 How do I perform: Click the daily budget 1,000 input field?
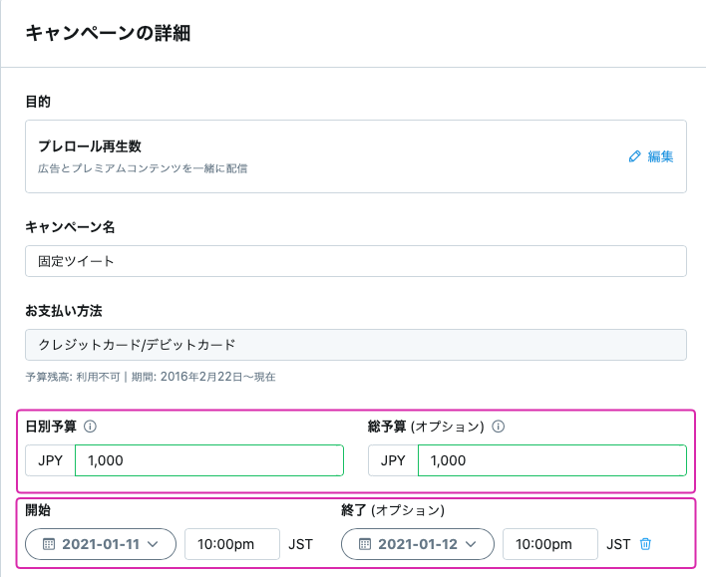(x=209, y=460)
